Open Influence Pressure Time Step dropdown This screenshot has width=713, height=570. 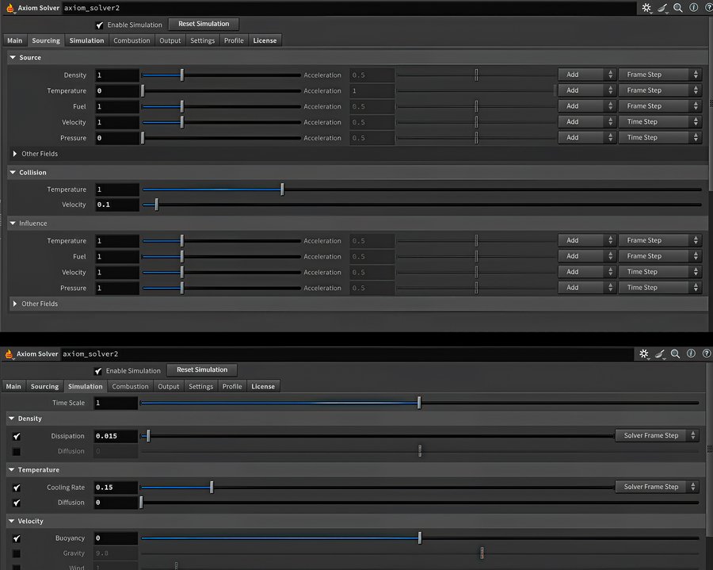(x=660, y=288)
